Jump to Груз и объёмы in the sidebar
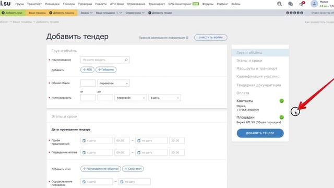 pyautogui.click(x=260, y=53)
